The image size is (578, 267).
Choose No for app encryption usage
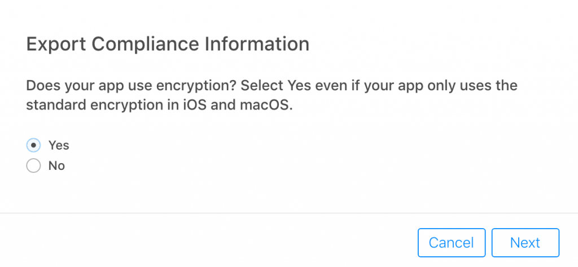(33, 165)
